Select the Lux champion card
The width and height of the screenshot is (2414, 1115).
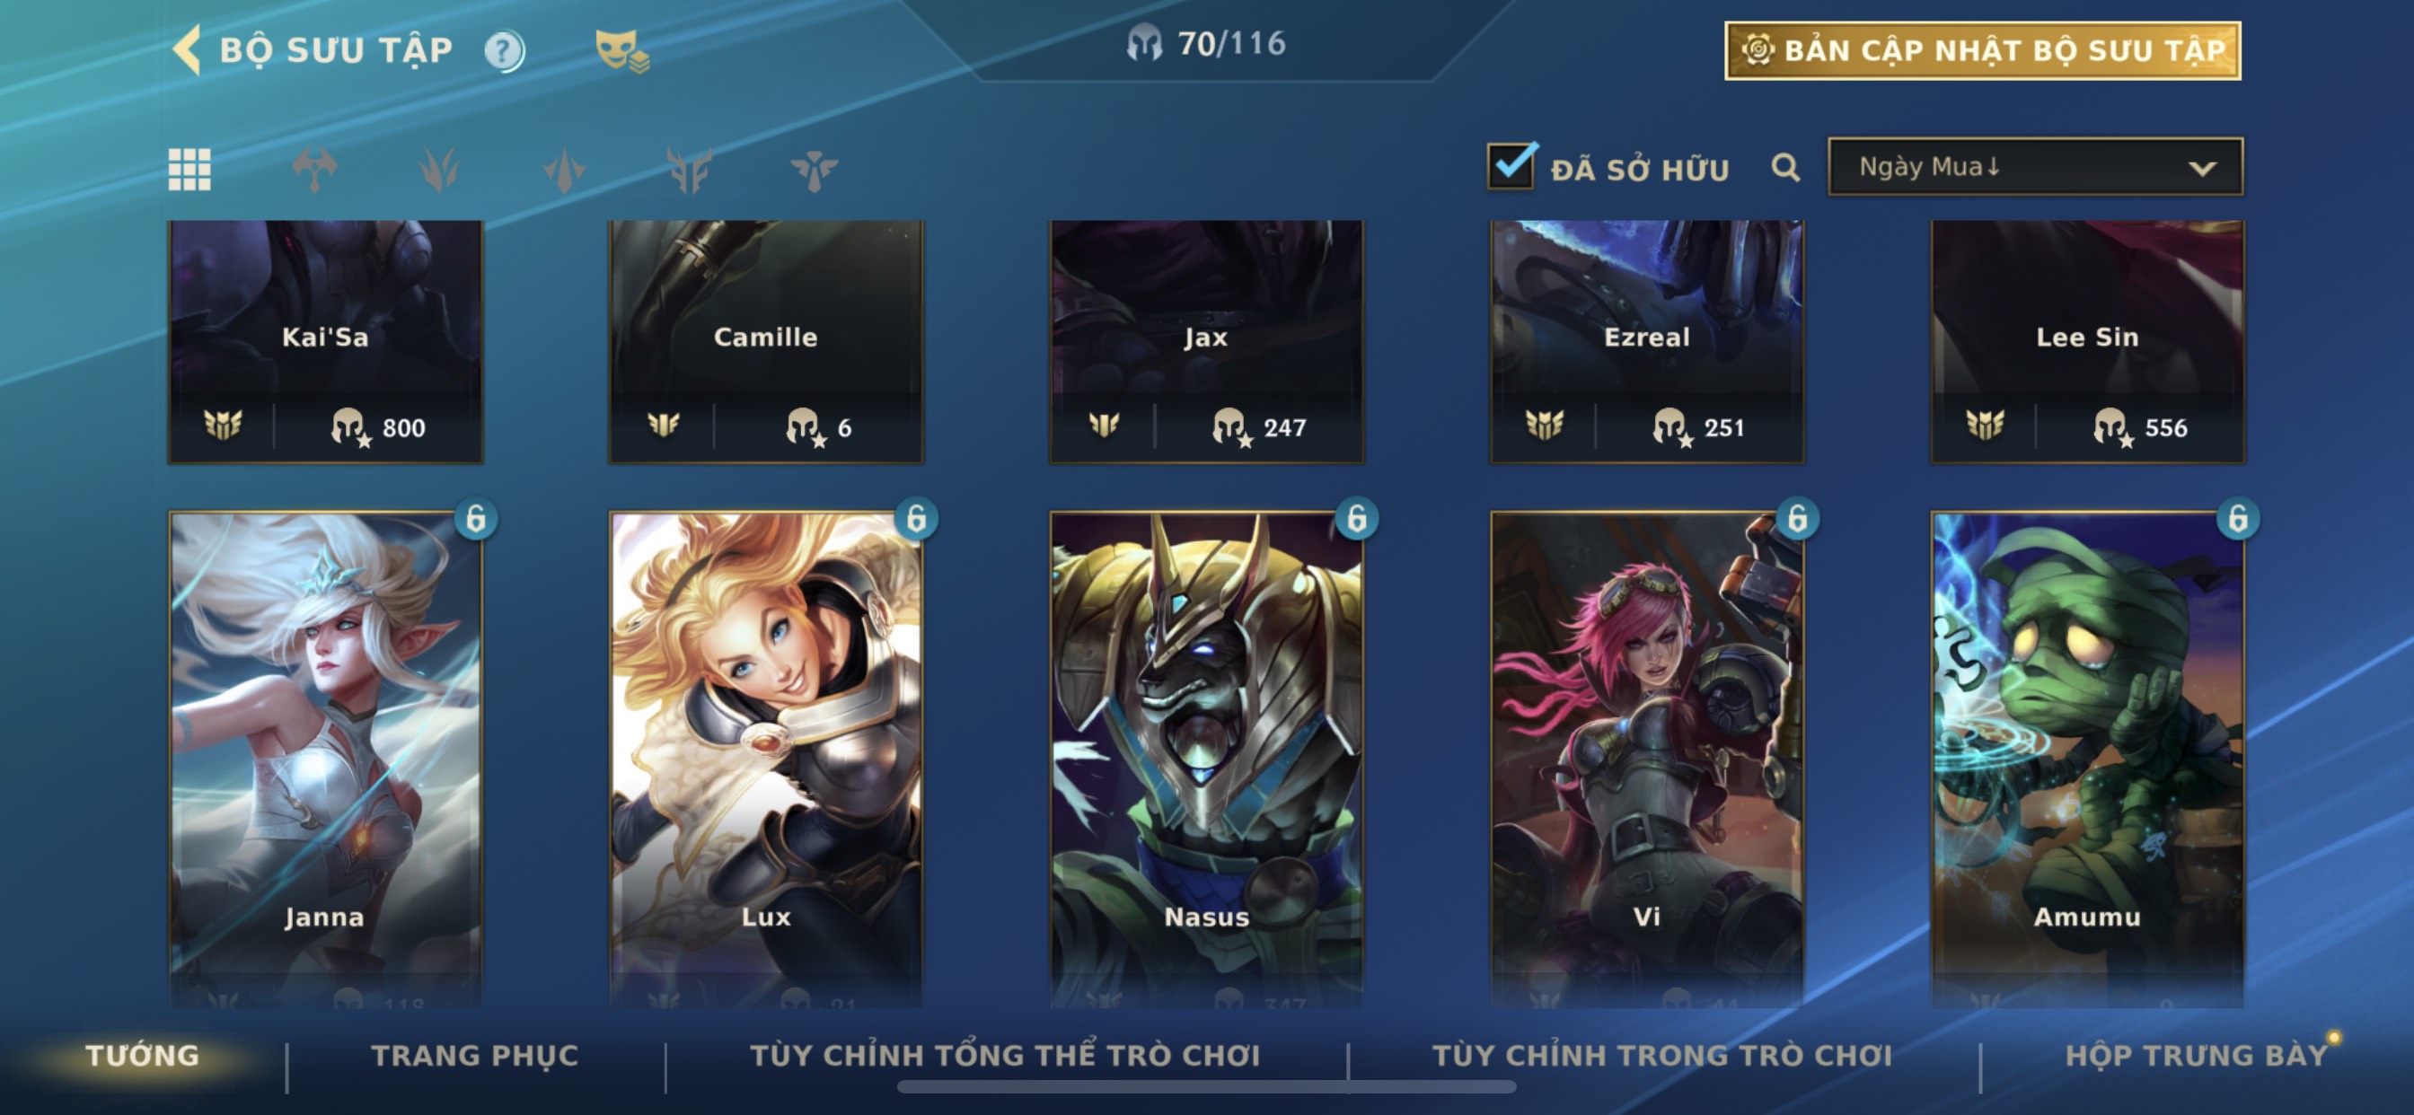click(766, 758)
